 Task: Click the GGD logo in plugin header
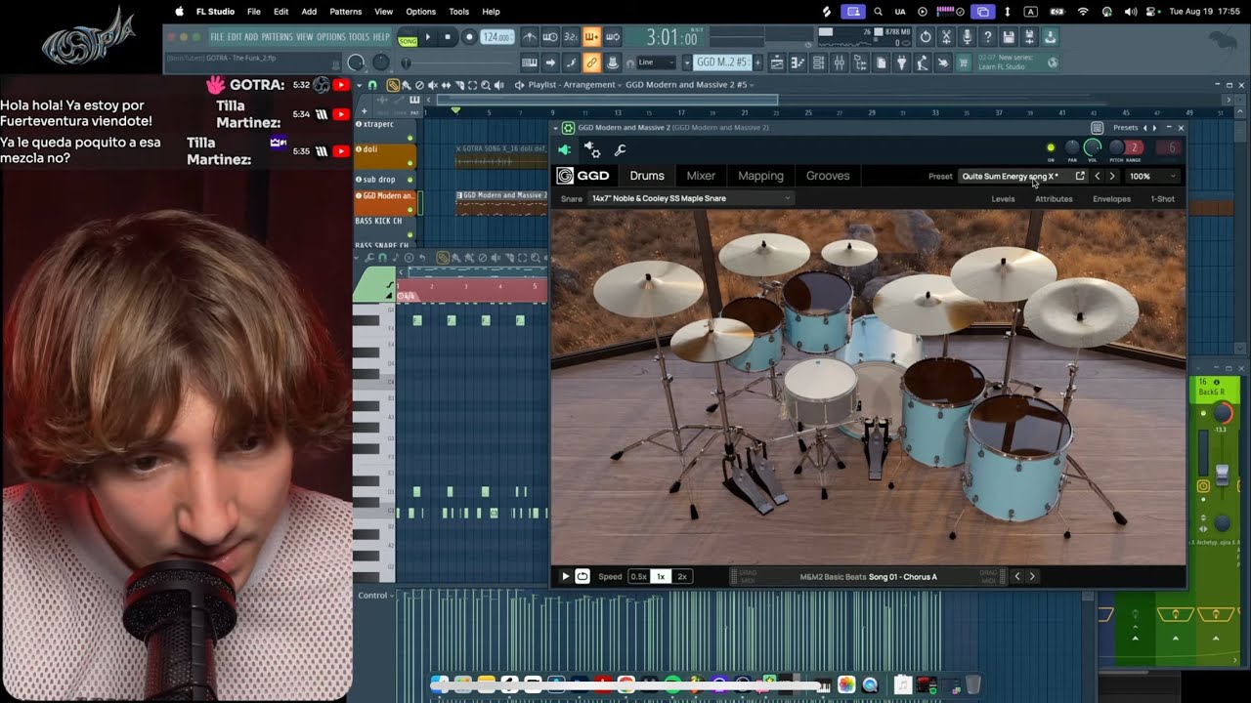point(583,176)
